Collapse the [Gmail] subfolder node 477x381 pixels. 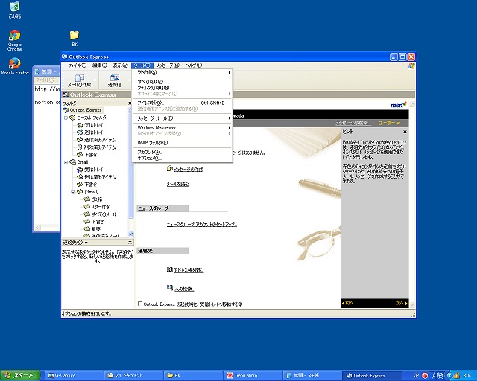[x=73, y=192]
